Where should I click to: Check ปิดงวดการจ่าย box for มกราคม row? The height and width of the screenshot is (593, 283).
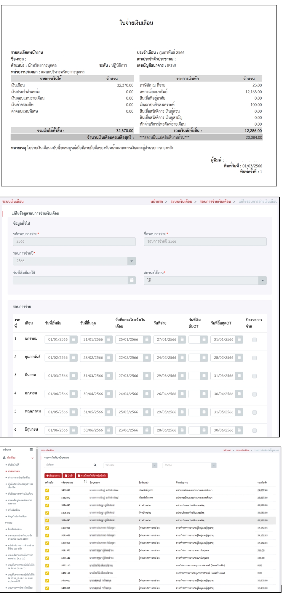click(x=255, y=340)
